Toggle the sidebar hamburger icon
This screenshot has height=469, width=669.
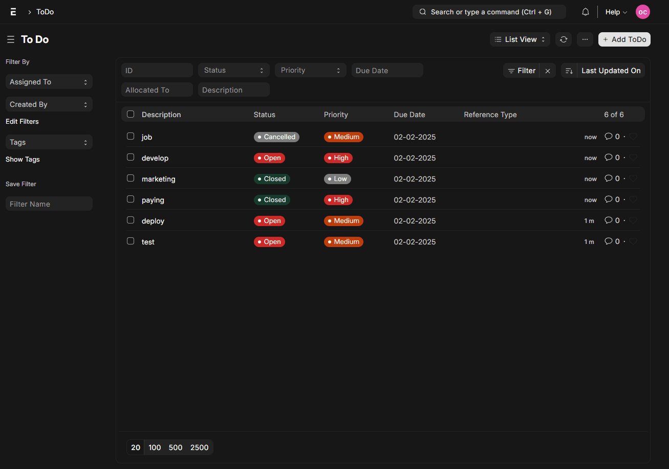click(10, 39)
